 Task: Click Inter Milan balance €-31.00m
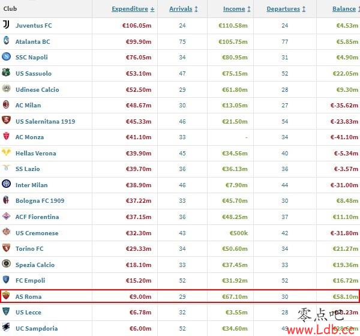344,185
